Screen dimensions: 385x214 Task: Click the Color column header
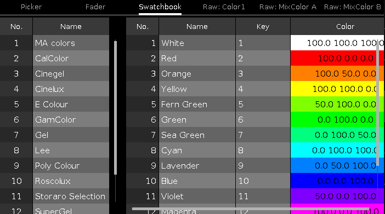[337, 26]
